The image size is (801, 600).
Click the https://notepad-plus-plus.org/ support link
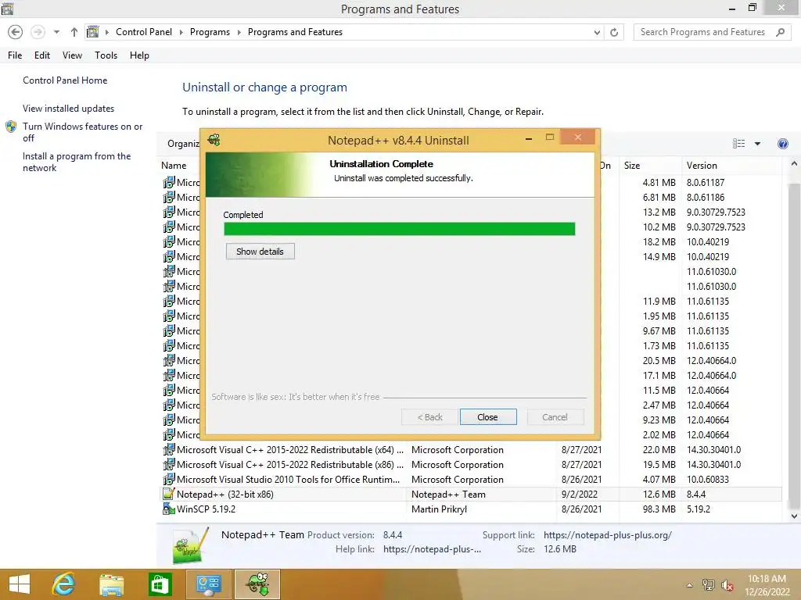point(607,534)
